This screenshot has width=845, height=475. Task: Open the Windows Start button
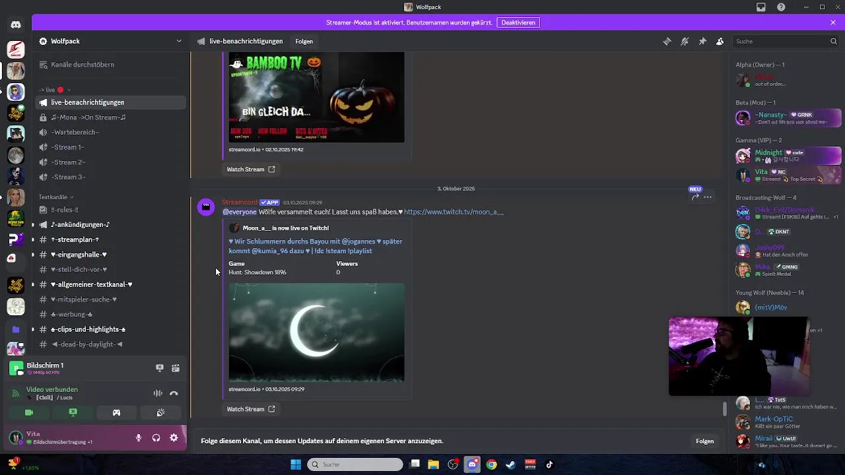(296, 464)
